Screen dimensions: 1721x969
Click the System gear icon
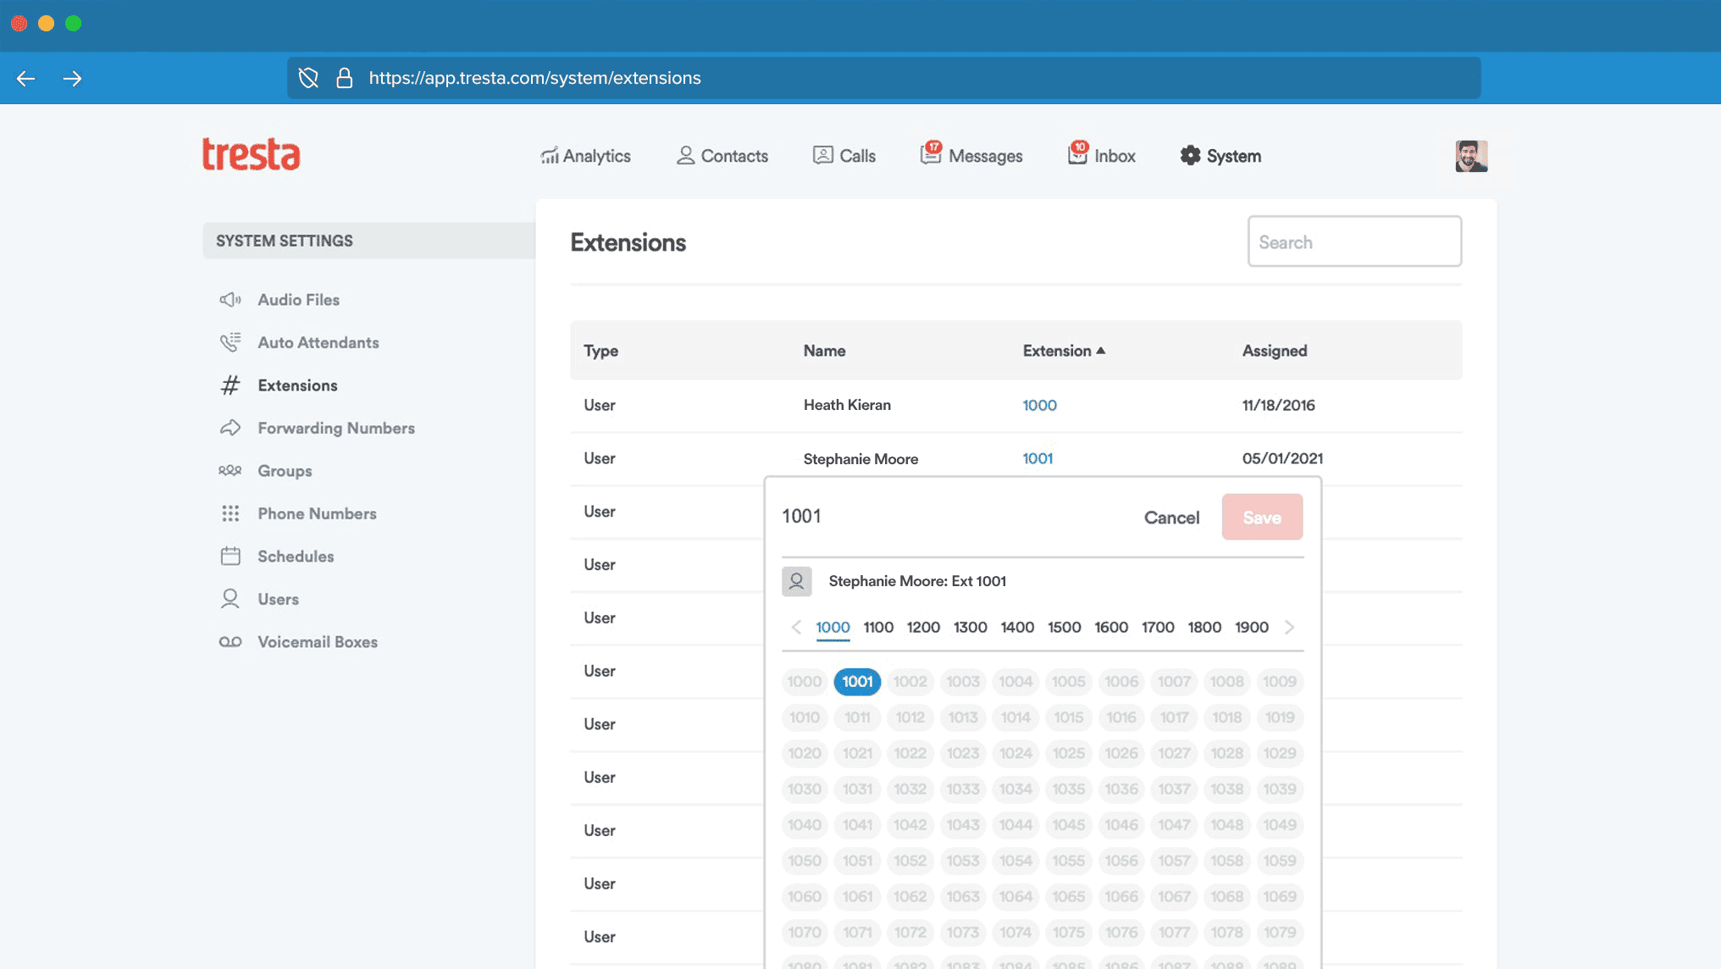coord(1190,156)
